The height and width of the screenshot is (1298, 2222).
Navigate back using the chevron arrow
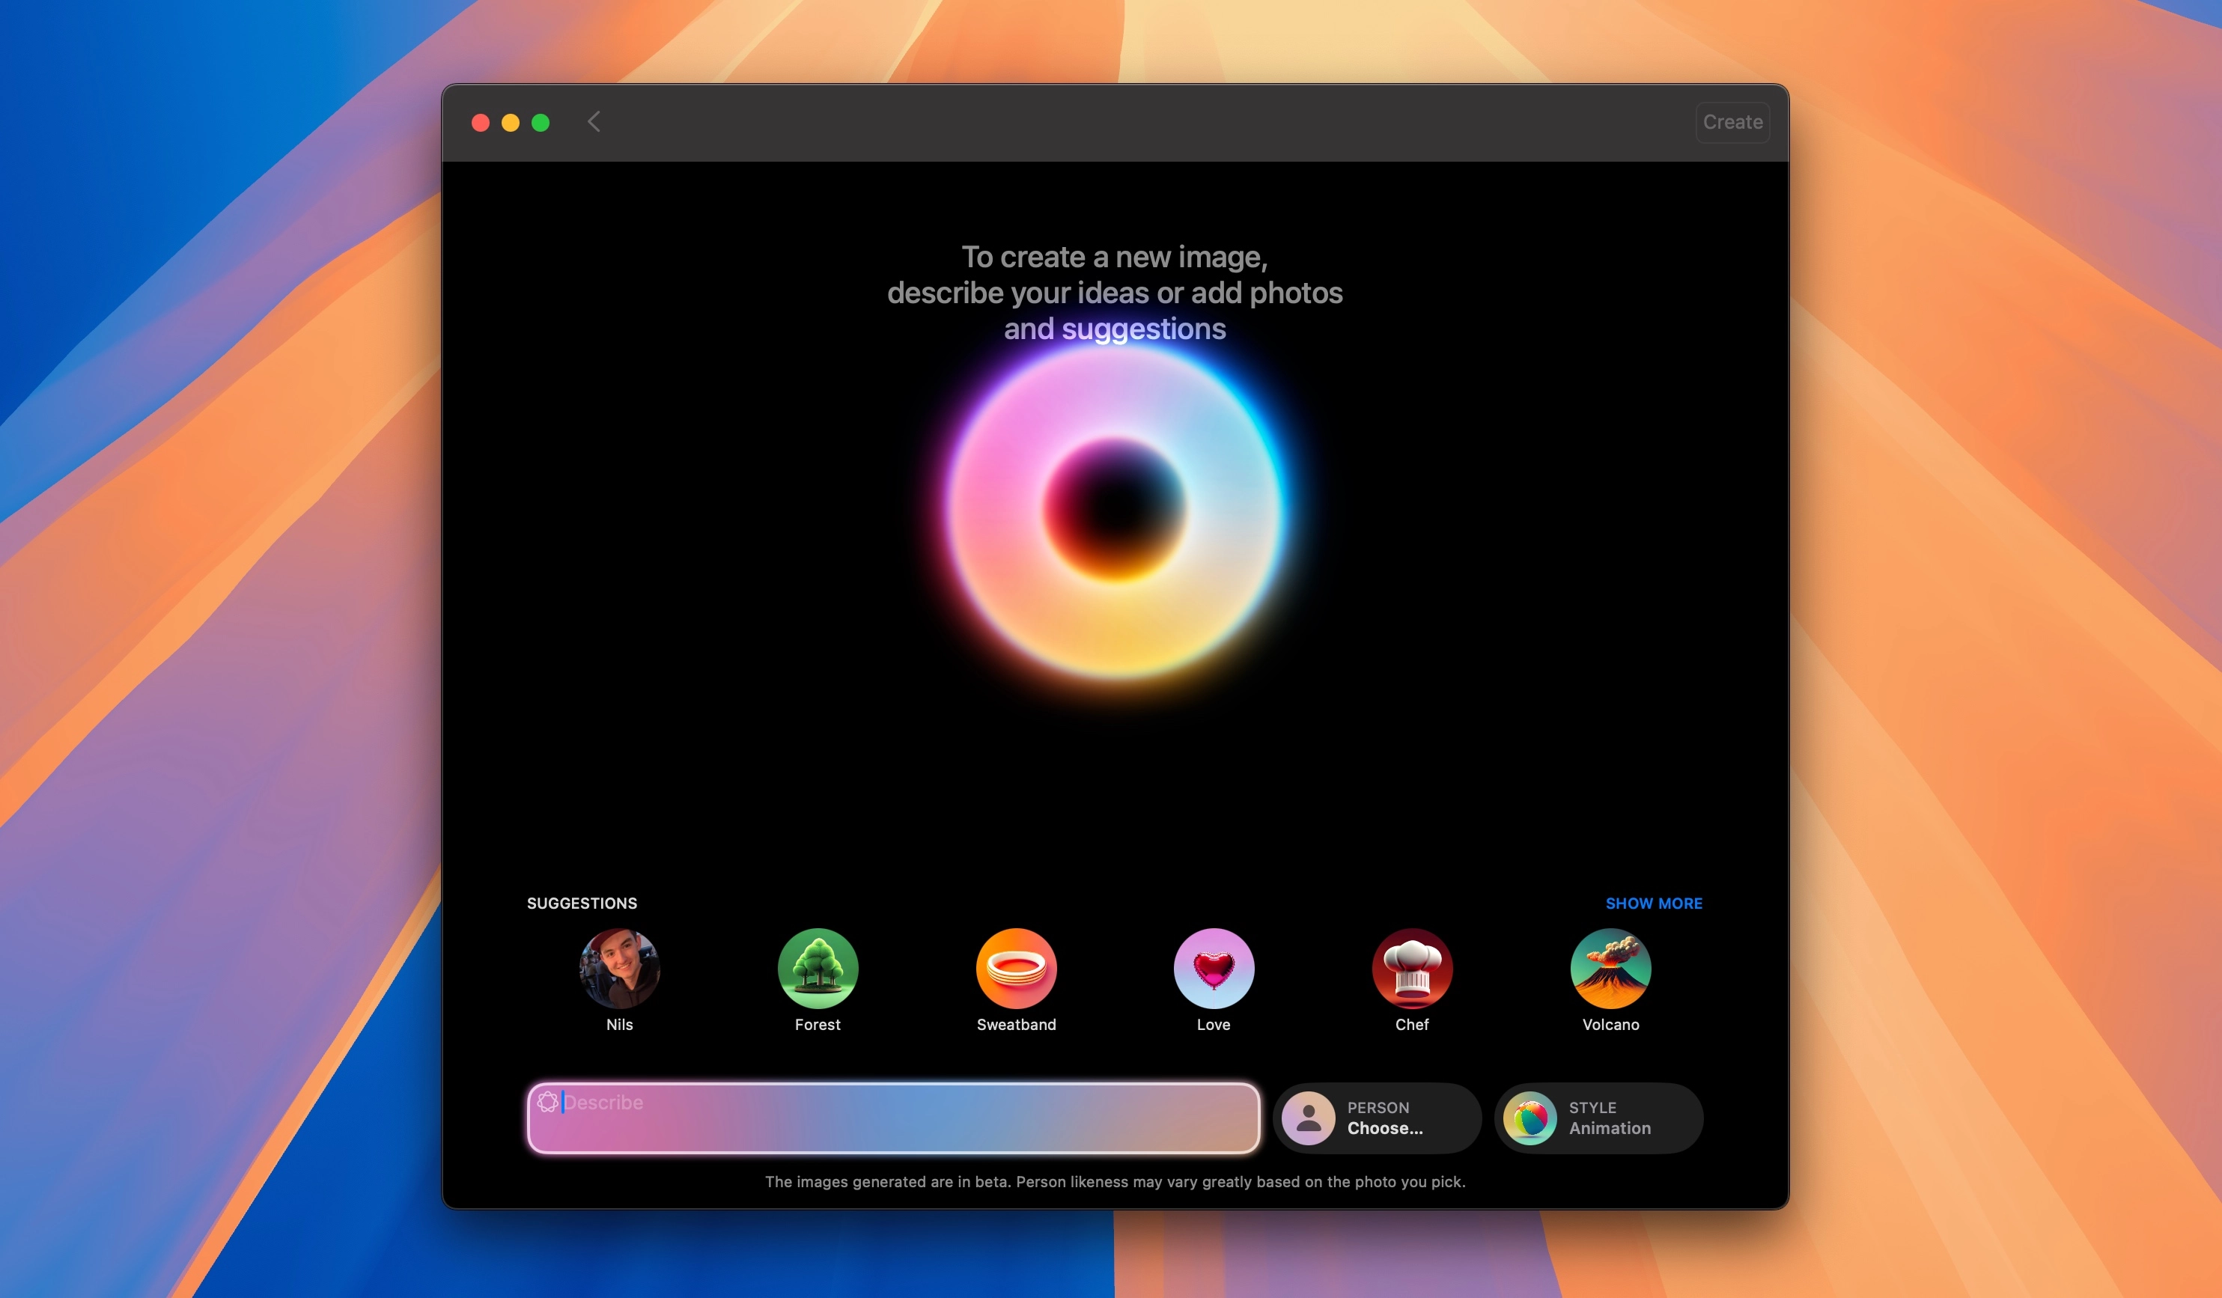[594, 122]
